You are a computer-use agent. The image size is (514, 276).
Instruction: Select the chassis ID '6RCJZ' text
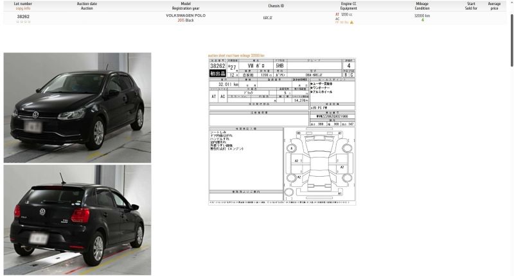(x=267, y=18)
